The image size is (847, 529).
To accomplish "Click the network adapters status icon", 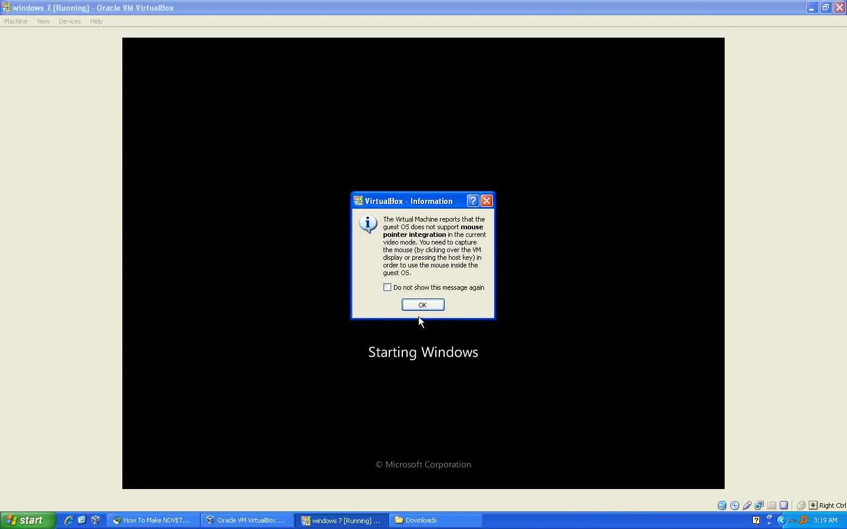I will [759, 505].
